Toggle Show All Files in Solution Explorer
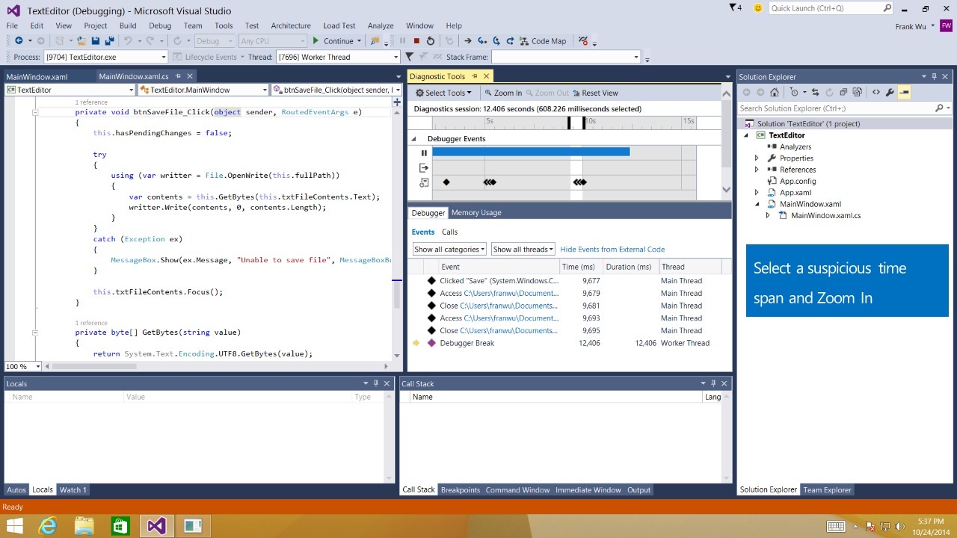Image resolution: width=957 pixels, height=538 pixels. [858, 93]
